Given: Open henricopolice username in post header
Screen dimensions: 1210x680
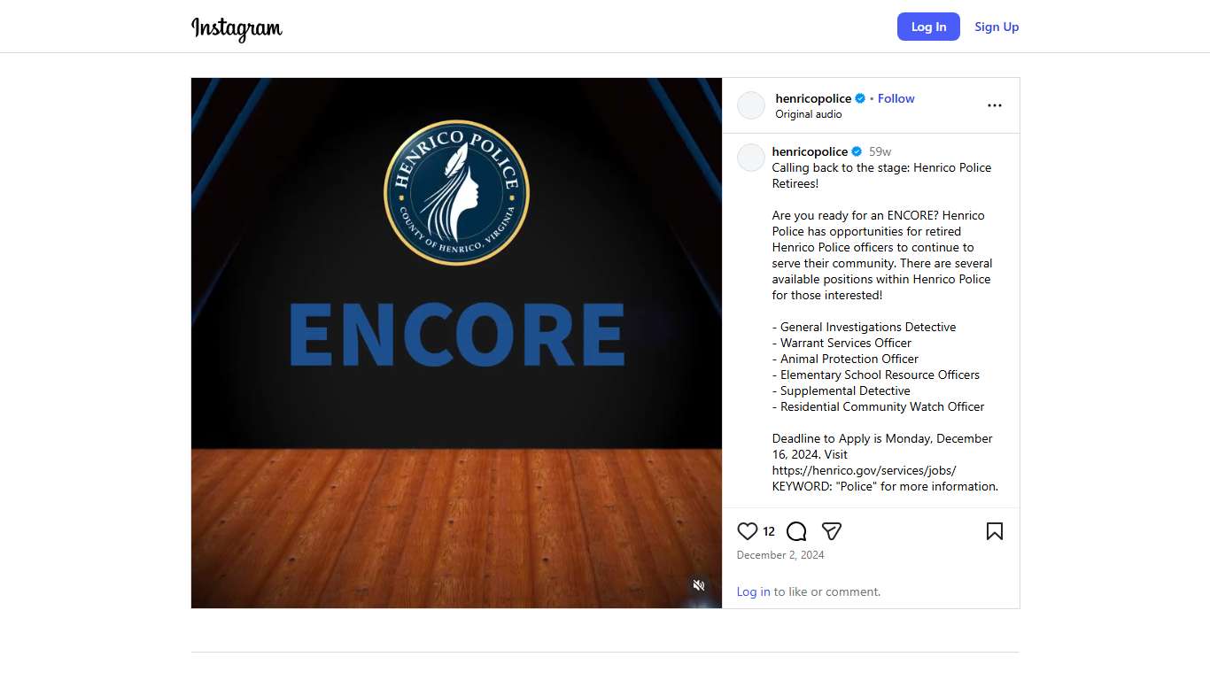Looking at the screenshot, I should tap(813, 98).
